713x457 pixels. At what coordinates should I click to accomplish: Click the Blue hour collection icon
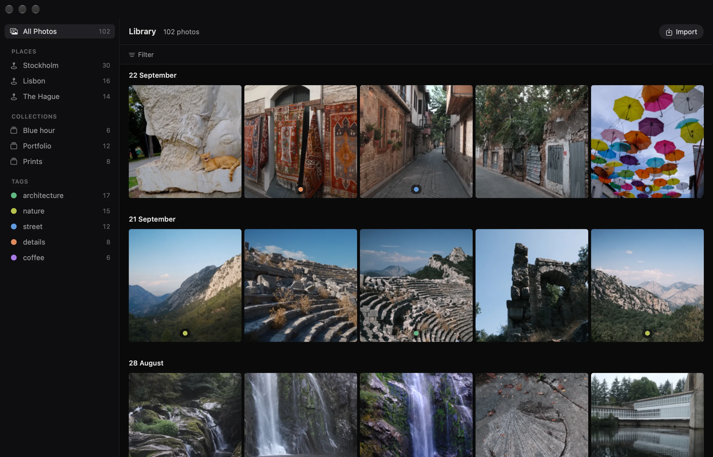14,130
